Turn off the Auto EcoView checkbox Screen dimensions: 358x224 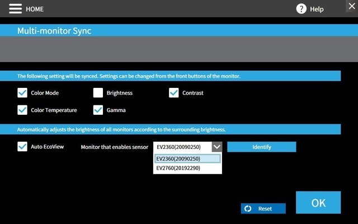[x=22, y=147]
